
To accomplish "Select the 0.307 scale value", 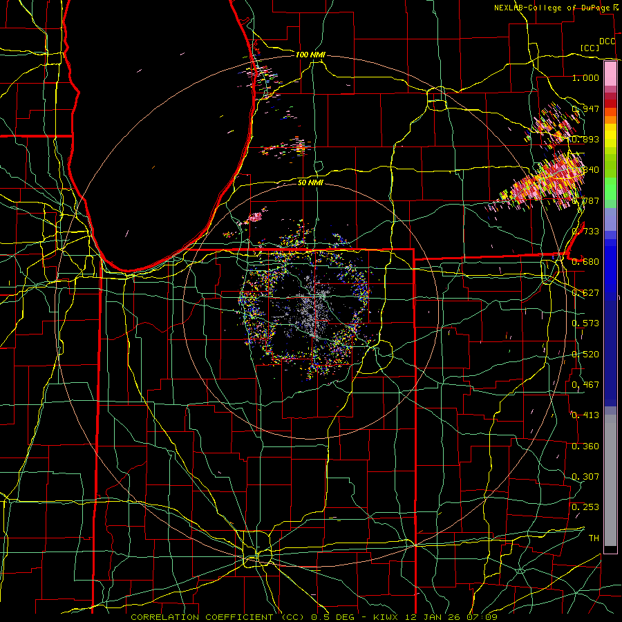I will point(585,477).
